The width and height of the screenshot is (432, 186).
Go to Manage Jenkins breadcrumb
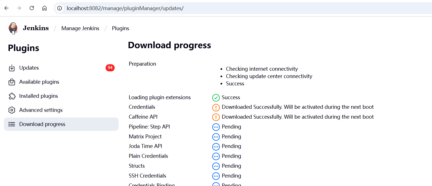point(80,28)
